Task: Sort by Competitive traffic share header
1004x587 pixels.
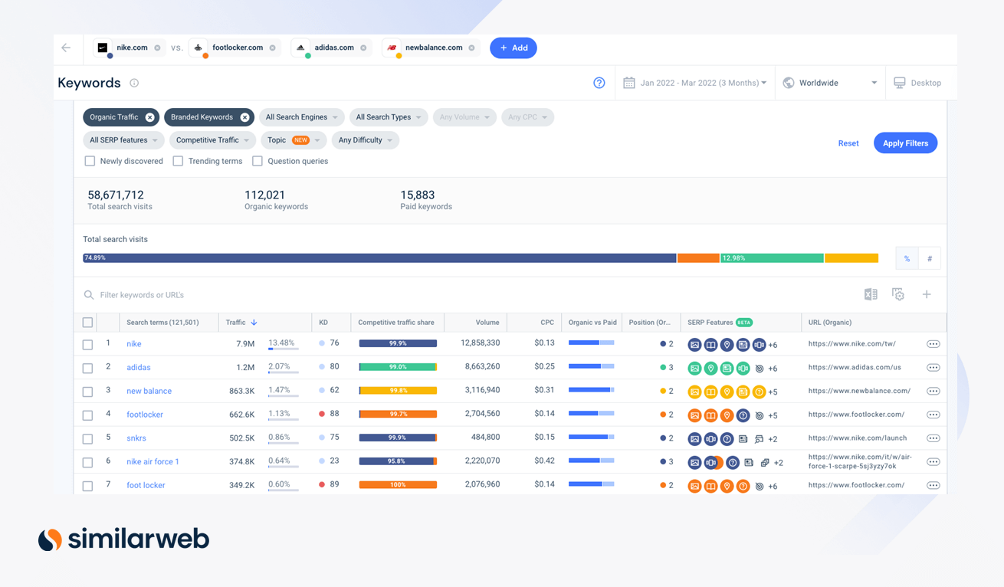Action: [x=397, y=323]
